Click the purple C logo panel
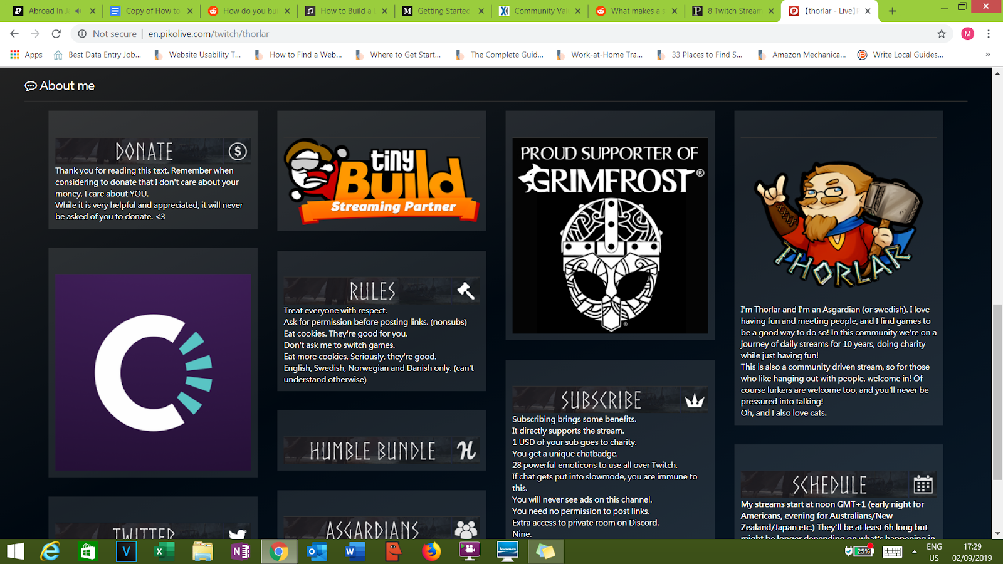Viewport: 1003px width, 564px height. pos(153,372)
